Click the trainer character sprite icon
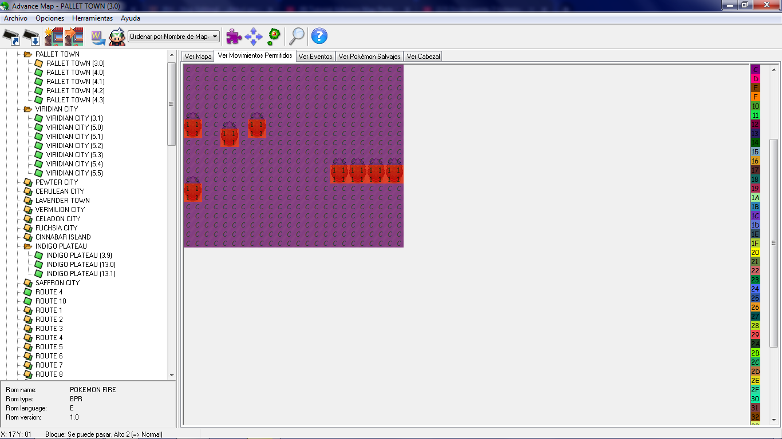 [117, 37]
